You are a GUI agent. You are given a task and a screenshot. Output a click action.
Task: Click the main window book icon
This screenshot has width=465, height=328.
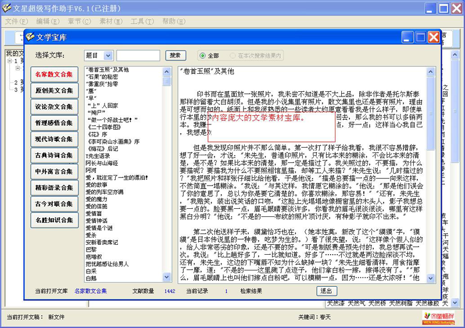tap(7, 8)
